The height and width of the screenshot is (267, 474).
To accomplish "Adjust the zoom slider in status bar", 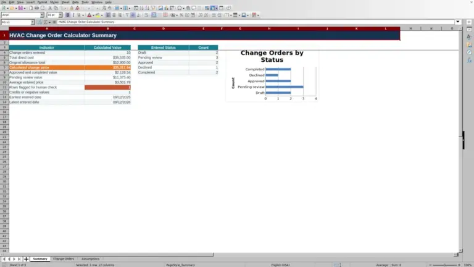I will tap(444, 265).
